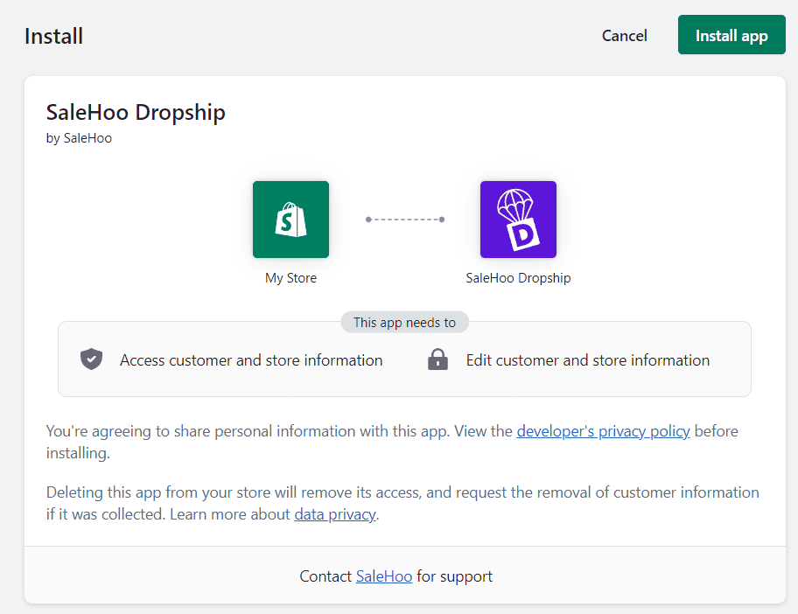
Task: Select 'Edit customer and store information' text
Action: pos(588,360)
